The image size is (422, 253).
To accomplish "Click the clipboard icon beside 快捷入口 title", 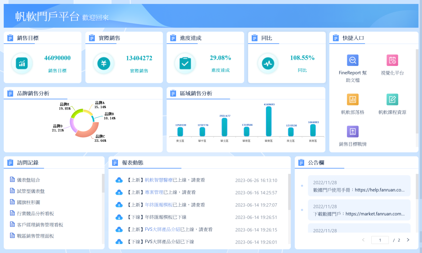I will [x=336, y=38].
